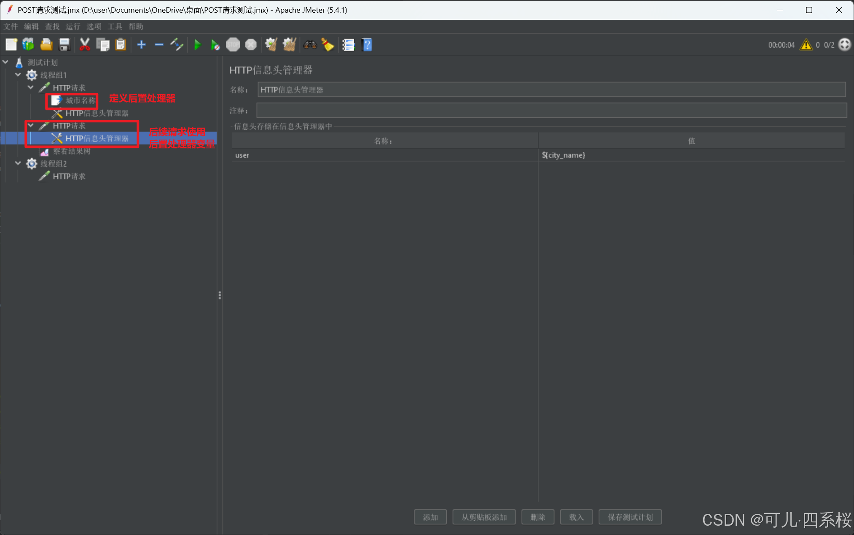Click the binoculars Search icon

tap(310, 45)
